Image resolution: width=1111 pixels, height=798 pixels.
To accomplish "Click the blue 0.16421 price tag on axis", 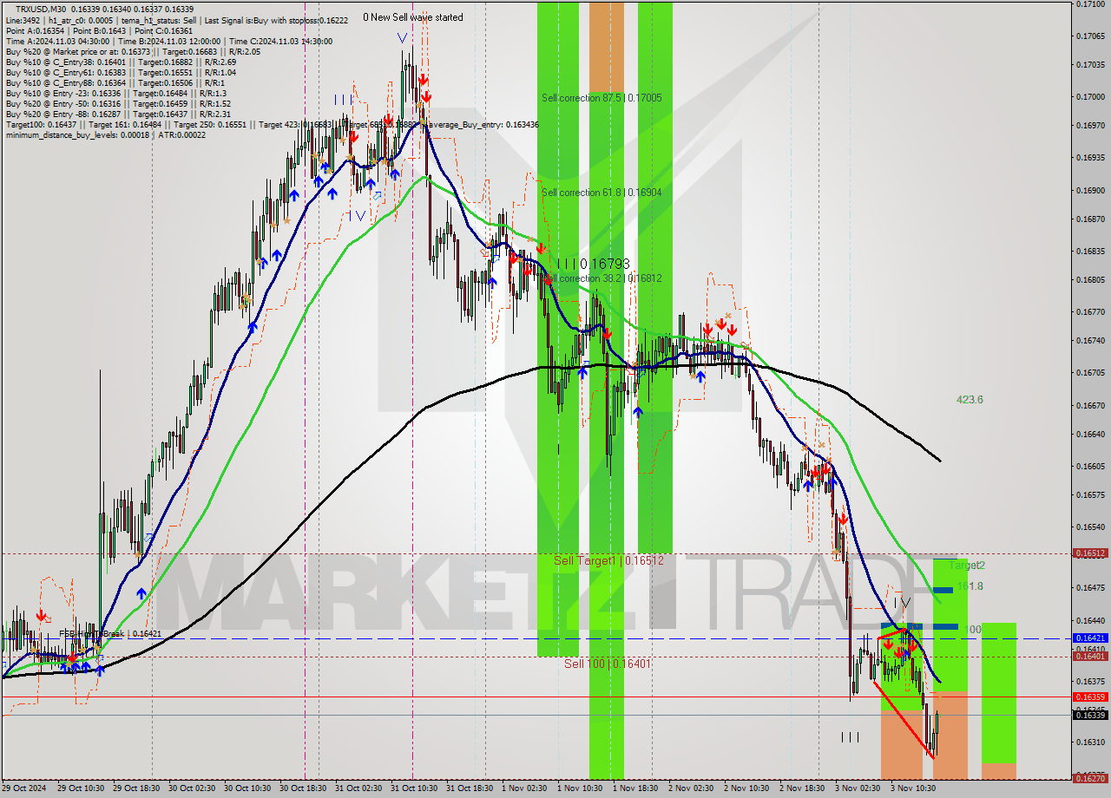I will pos(1090,638).
